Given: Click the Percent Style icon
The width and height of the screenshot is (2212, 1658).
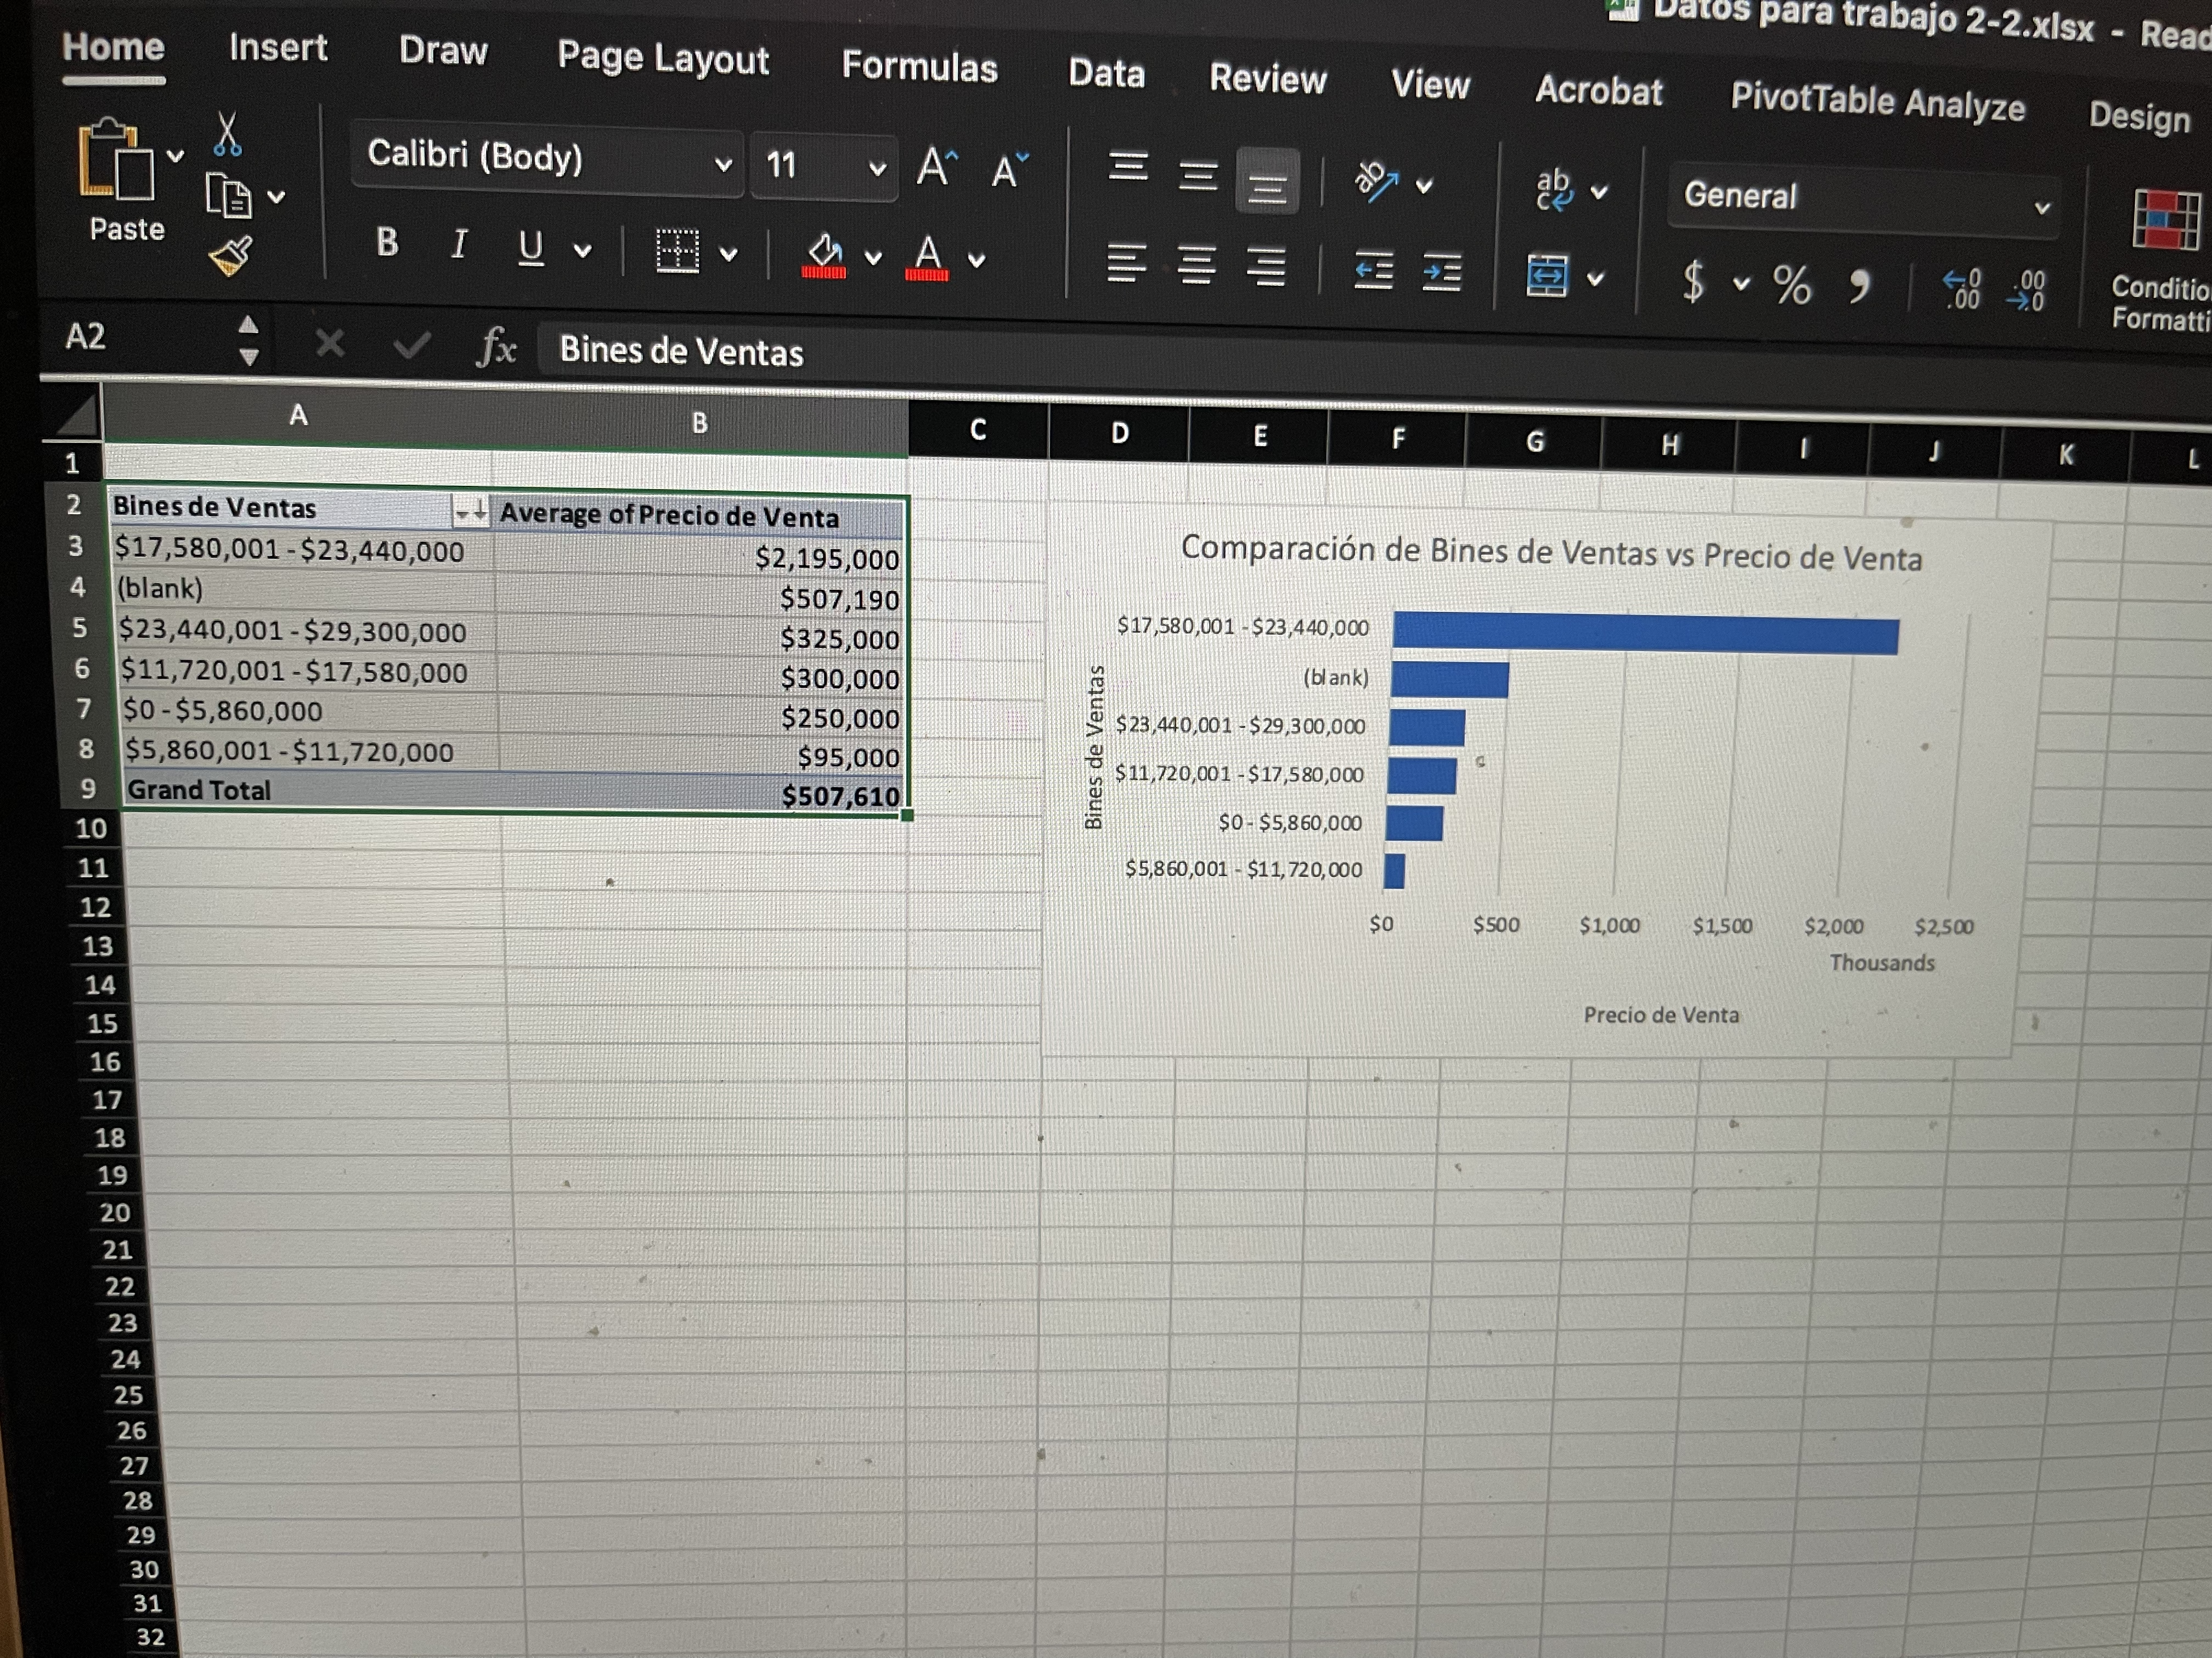Looking at the screenshot, I should (1791, 286).
